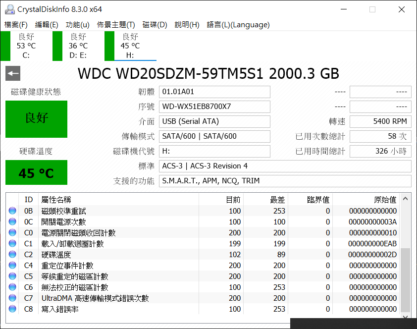
Task: Select the C: drive tab at 53 °C
Action: [26, 46]
